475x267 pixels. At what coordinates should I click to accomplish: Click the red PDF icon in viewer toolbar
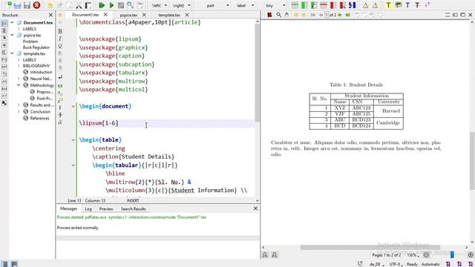tap(269, 15)
